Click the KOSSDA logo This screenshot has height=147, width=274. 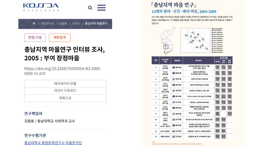pos(41,7)
